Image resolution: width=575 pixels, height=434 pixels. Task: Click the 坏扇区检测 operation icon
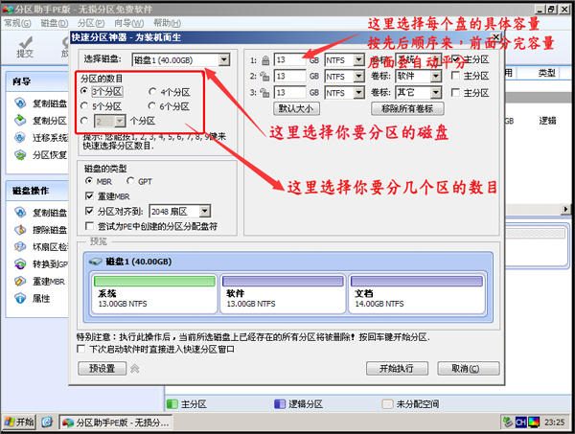[20, 246]
